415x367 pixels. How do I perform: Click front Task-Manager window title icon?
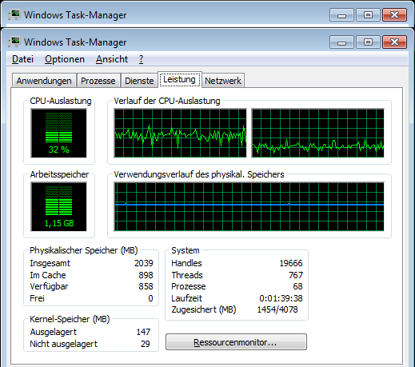(14, 42)
